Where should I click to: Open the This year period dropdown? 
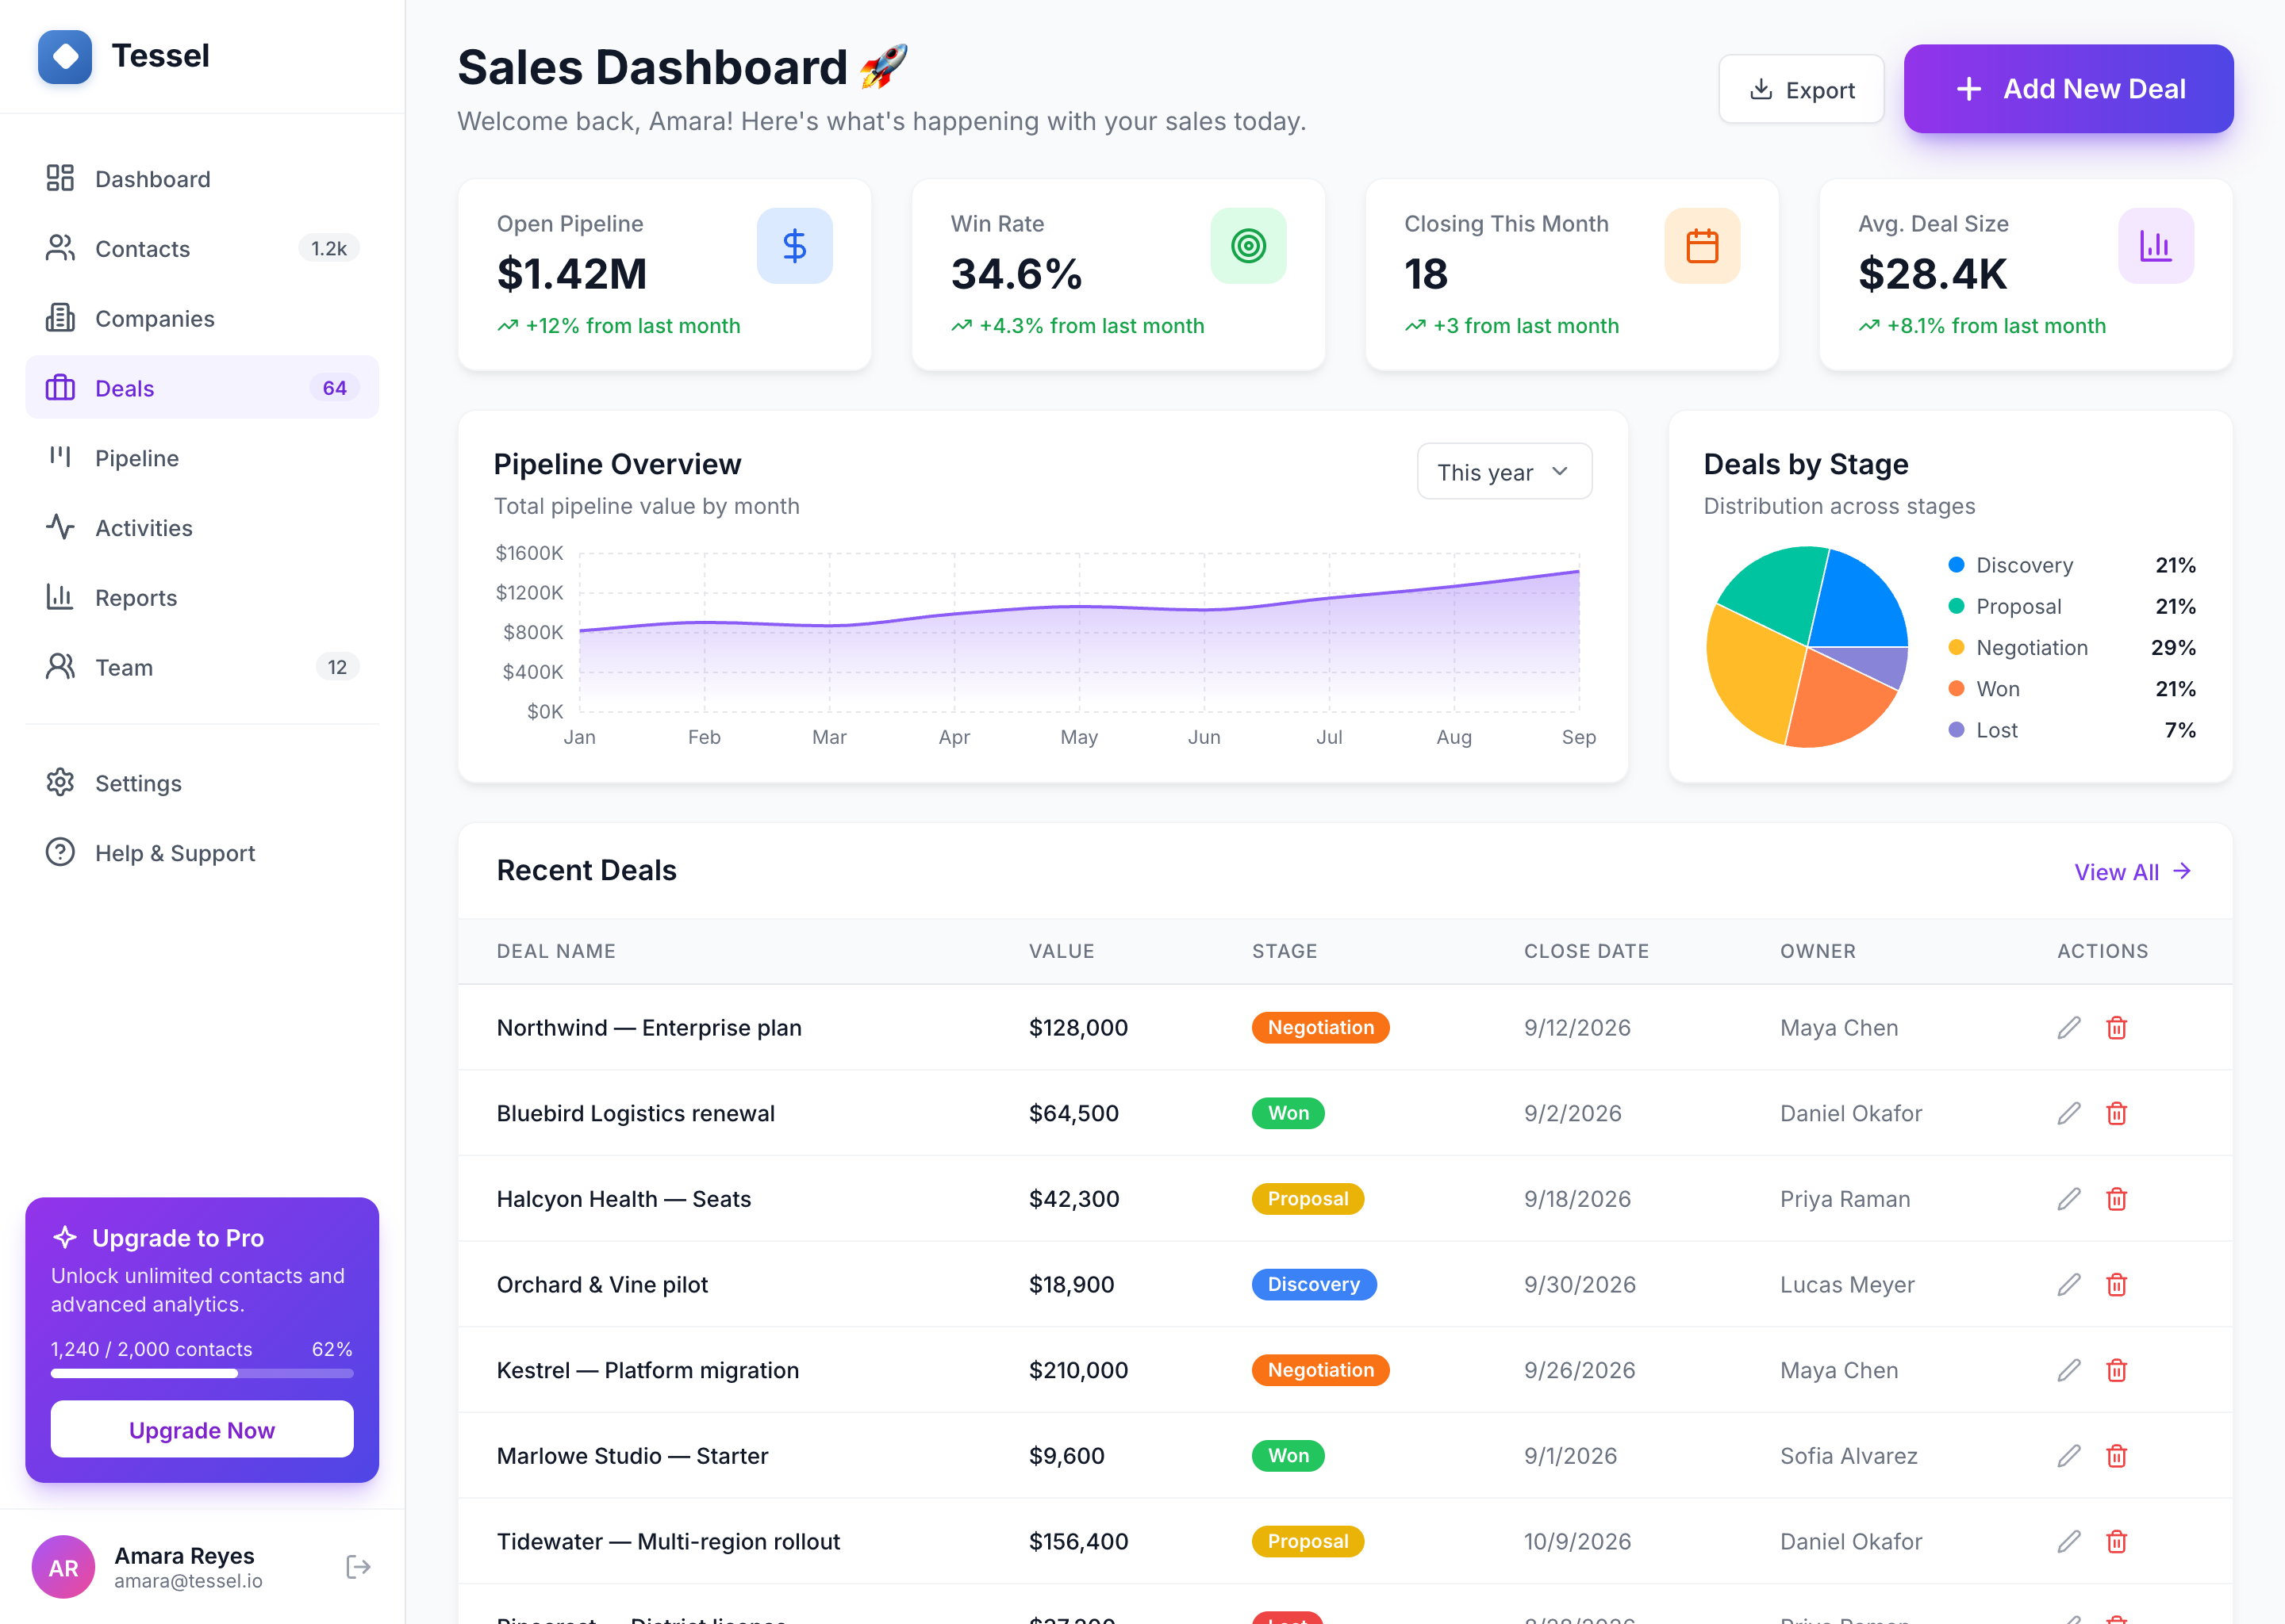[x=1503, y=472]
